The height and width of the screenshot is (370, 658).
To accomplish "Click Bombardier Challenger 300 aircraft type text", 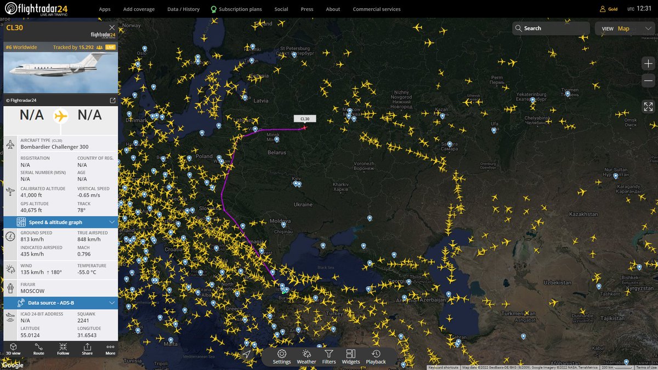I will coord(54,147).
